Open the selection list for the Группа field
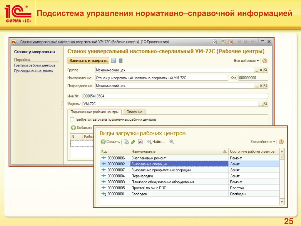This screenshot has height=226, width=301. [x=256, y=70]
